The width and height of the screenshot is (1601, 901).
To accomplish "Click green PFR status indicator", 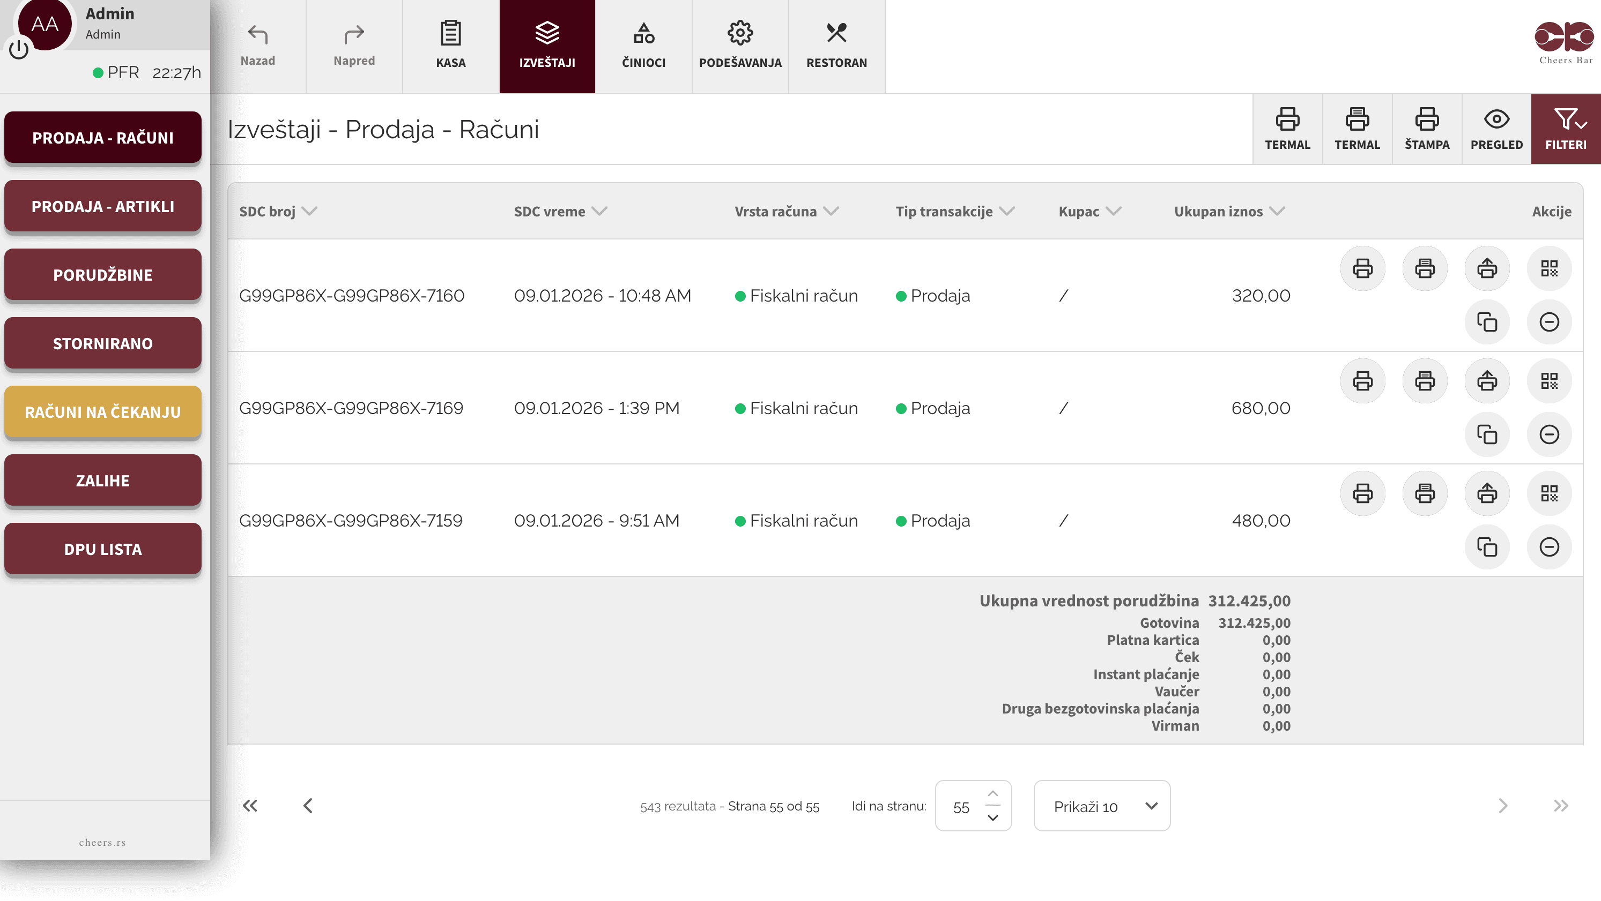I will point(98,73).
